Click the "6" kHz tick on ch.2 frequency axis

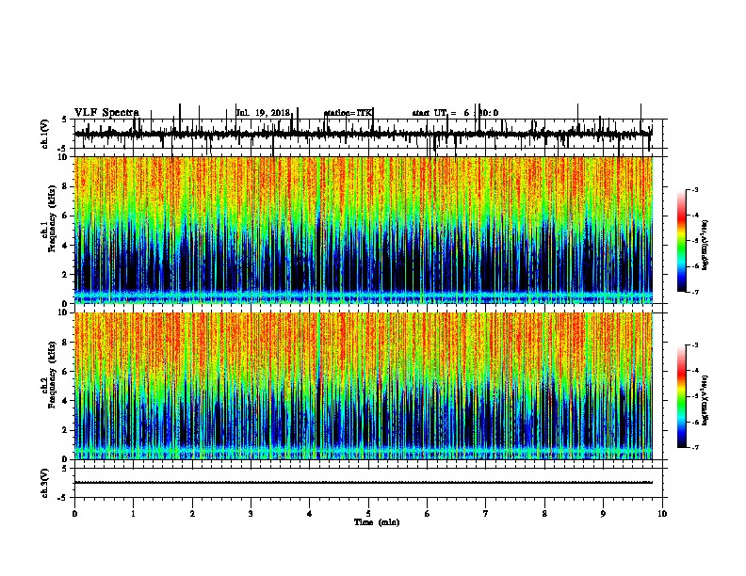65,372
